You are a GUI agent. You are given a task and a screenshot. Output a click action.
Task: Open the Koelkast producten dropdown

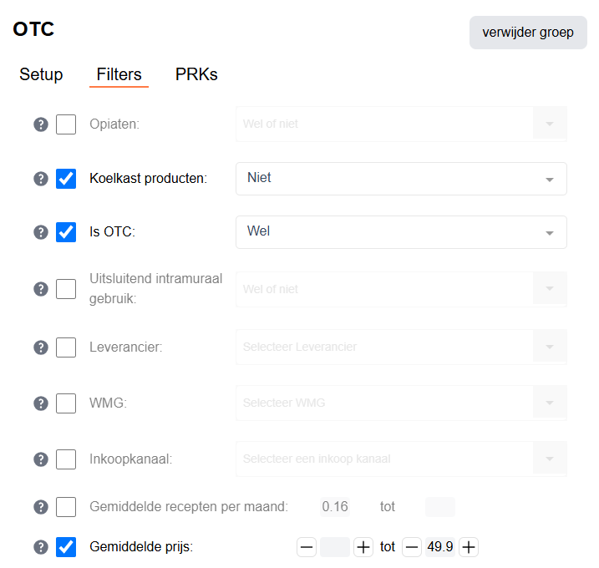[401, 179]
